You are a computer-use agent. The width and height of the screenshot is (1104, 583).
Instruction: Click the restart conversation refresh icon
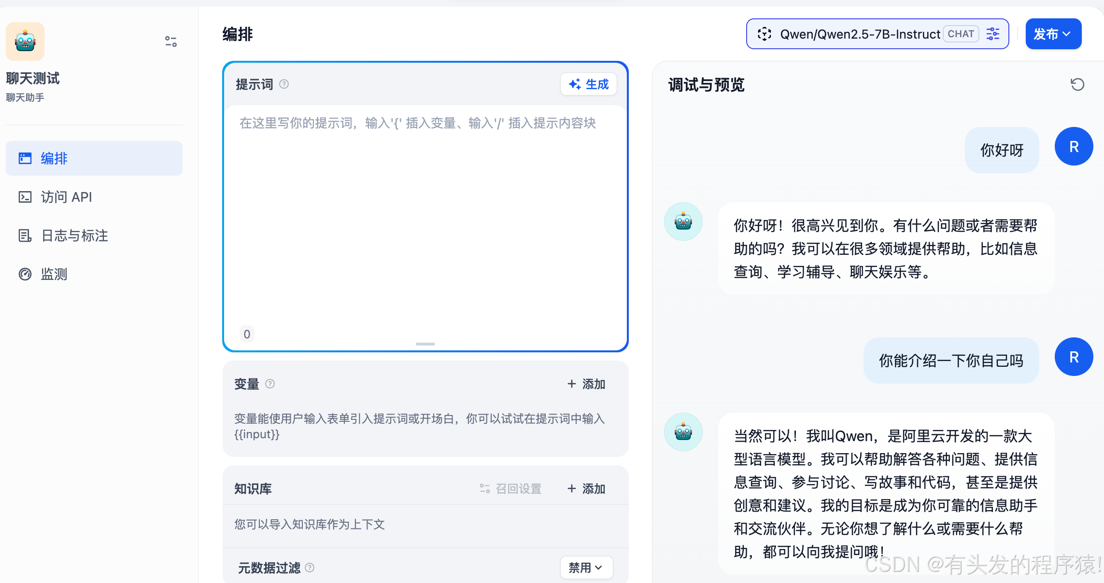point(1077,84)
